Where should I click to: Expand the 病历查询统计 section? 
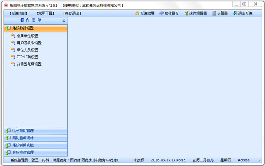pyautogui.click(x=36, y=138)
